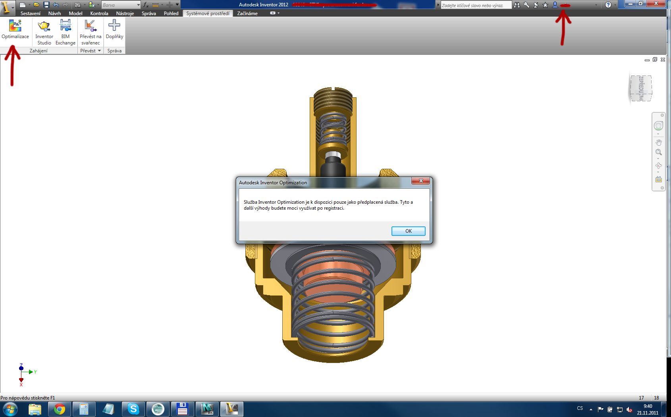Restore down the document window
This screenshot has width=671, height=417.
pyautogui.click(x=655, y=60)
